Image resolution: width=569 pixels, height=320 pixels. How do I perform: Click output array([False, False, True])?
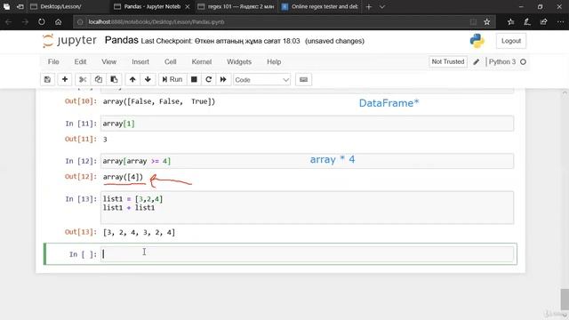point(159,101)
